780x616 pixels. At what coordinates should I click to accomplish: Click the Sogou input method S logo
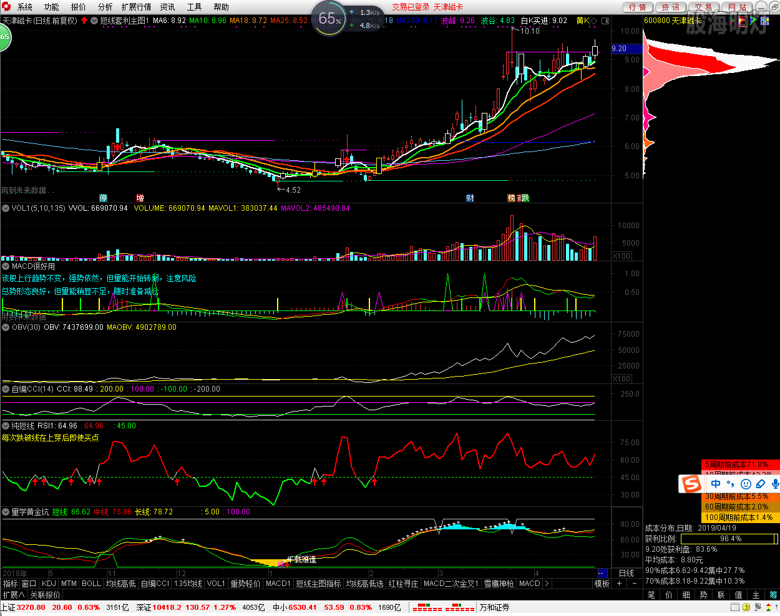(691, 484)
